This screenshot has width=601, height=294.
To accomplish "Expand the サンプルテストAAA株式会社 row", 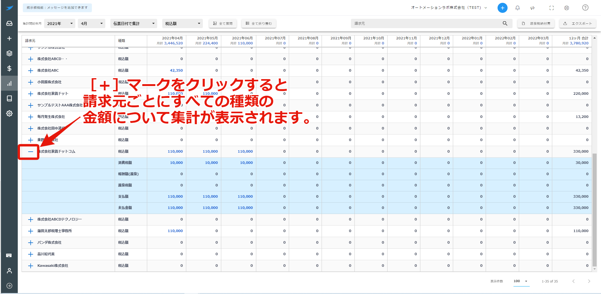I will [x=31, y=105].
